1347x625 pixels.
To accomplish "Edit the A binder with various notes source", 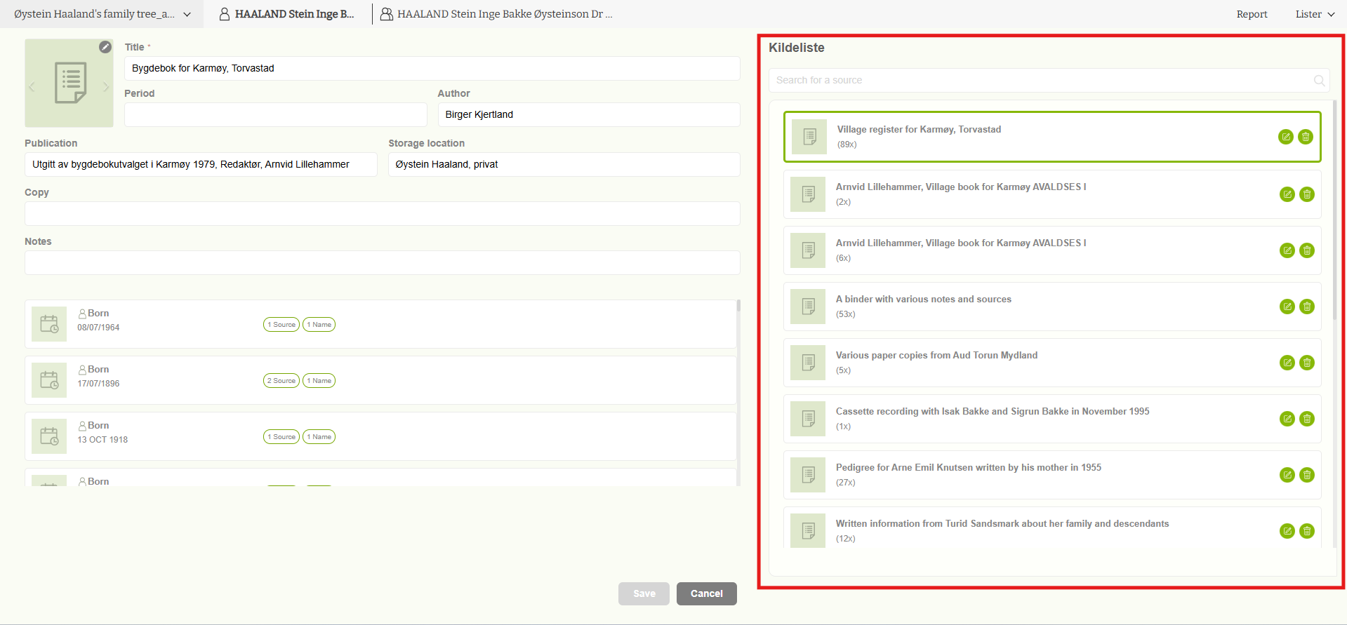I will click(1287, 307).
